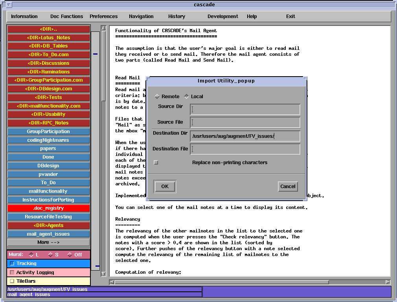
Task: Open the <DIR>Ruminations directory
Action: tap(48, 72)
